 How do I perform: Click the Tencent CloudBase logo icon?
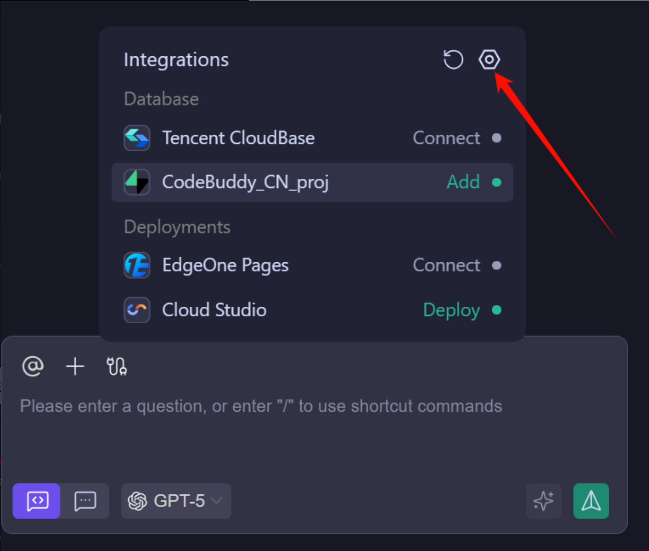click(137, 138)
